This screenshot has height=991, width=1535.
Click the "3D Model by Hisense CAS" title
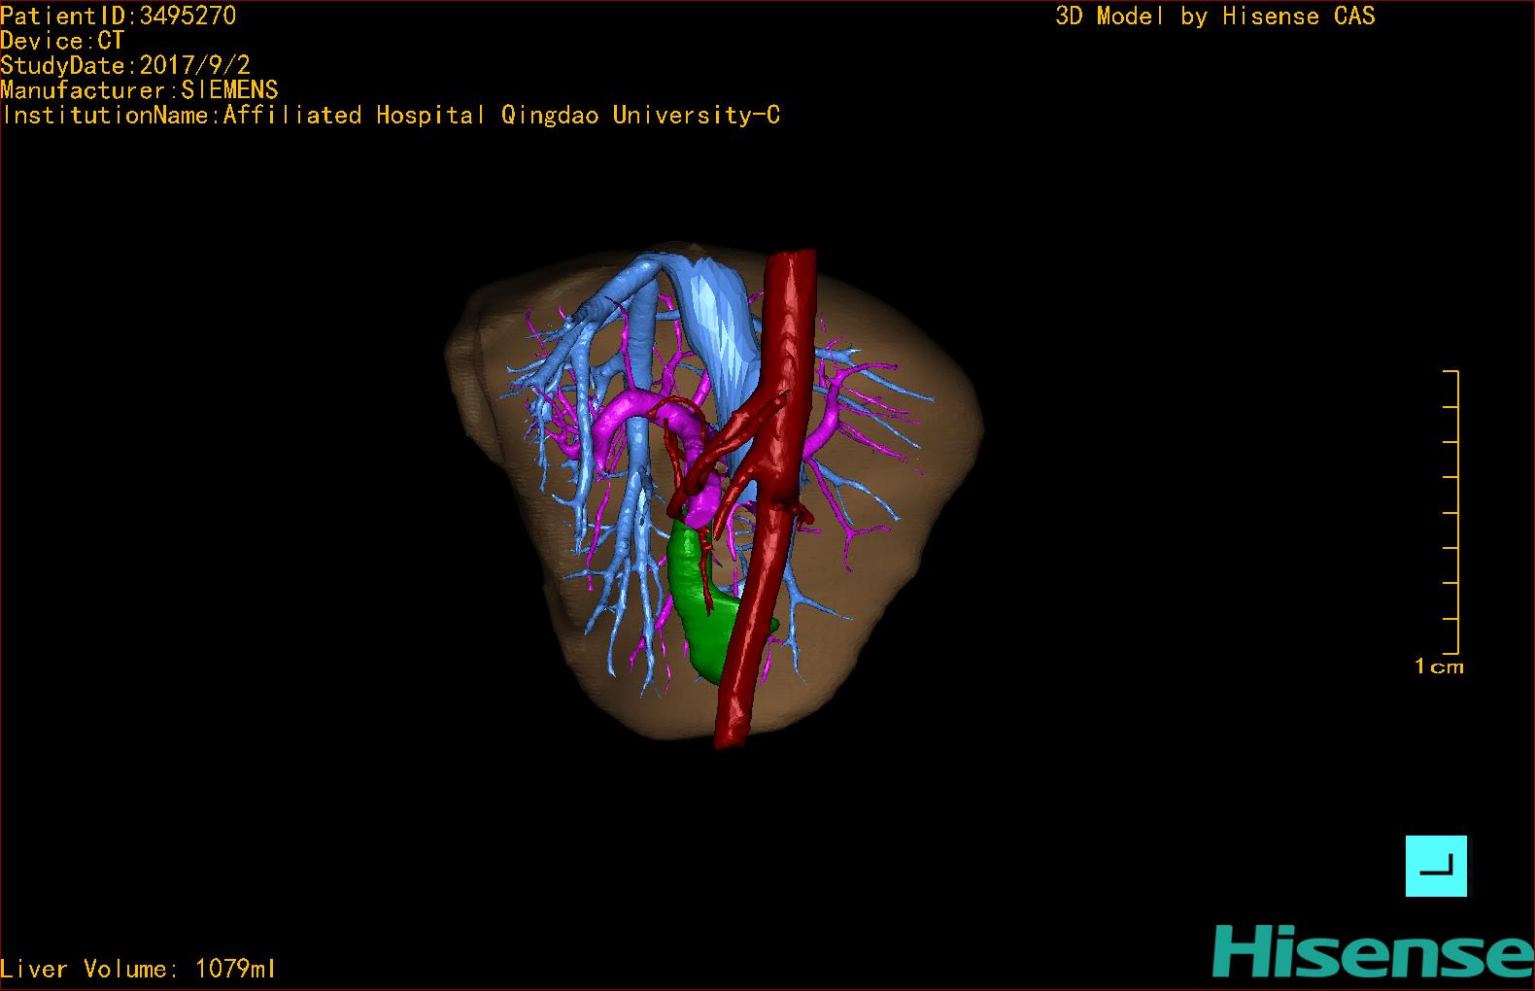[1214, 17]
